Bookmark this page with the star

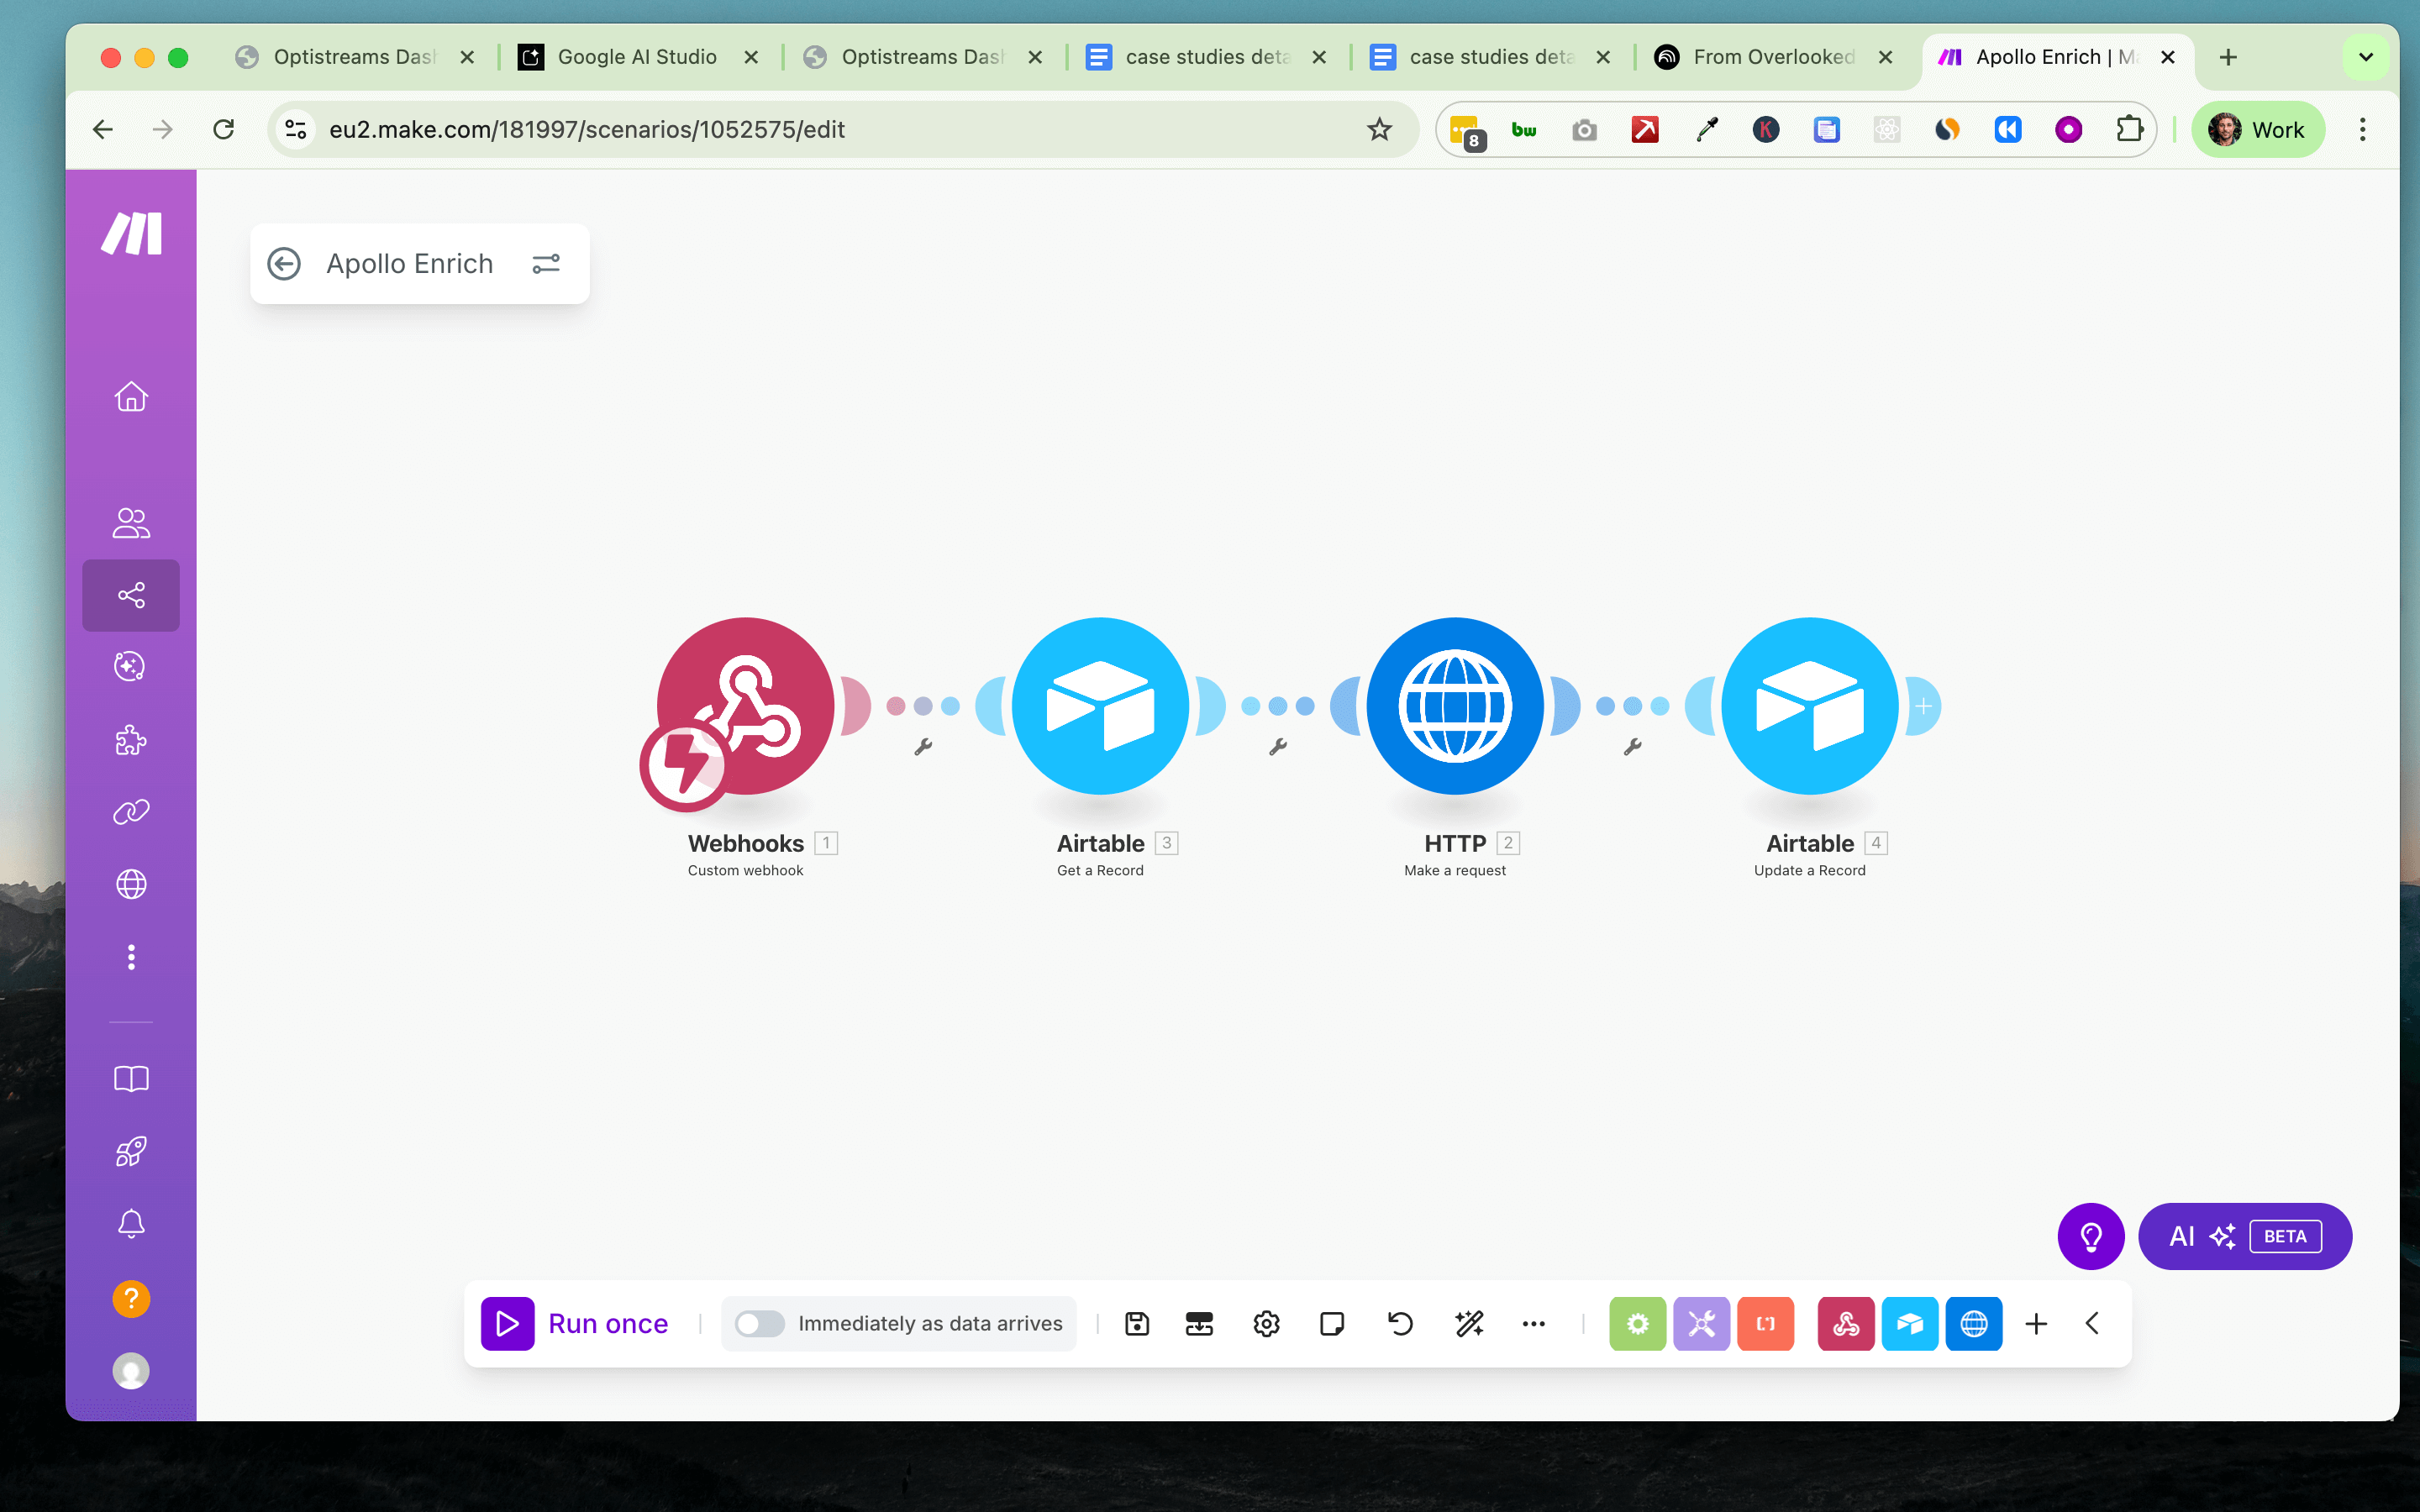1379,129
